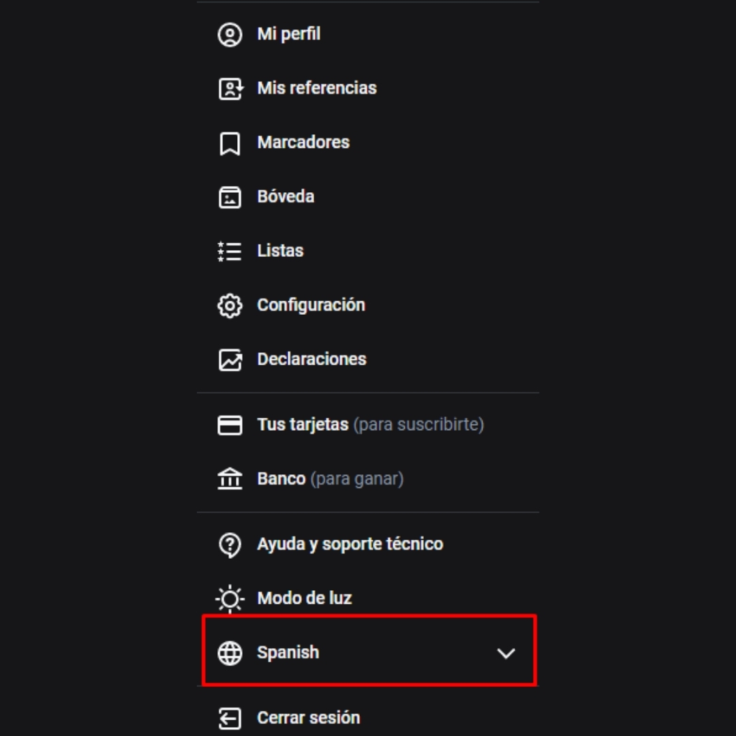Image resolution: width=736 pixels, height=736 pixels.
Task: Click the Declaraciones chart icon
Action: (230, 360)
